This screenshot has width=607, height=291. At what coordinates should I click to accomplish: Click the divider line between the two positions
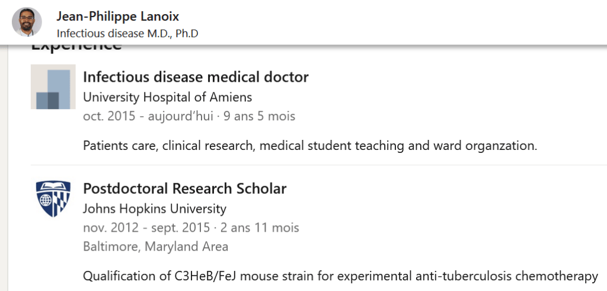click(x=319, y=165)
